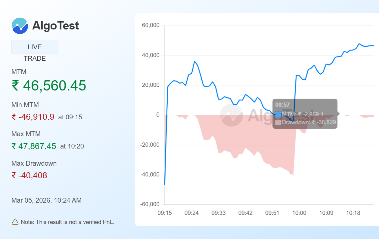The width and height of the screenshot is (379, 239).
Task: Click the MTM line's lowest point at 09:15
Action: (x=165, y=185)
